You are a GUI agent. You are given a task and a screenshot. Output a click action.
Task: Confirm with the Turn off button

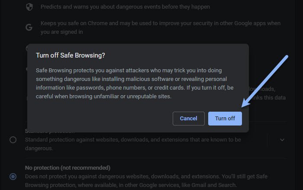click(x=225, y=118)
